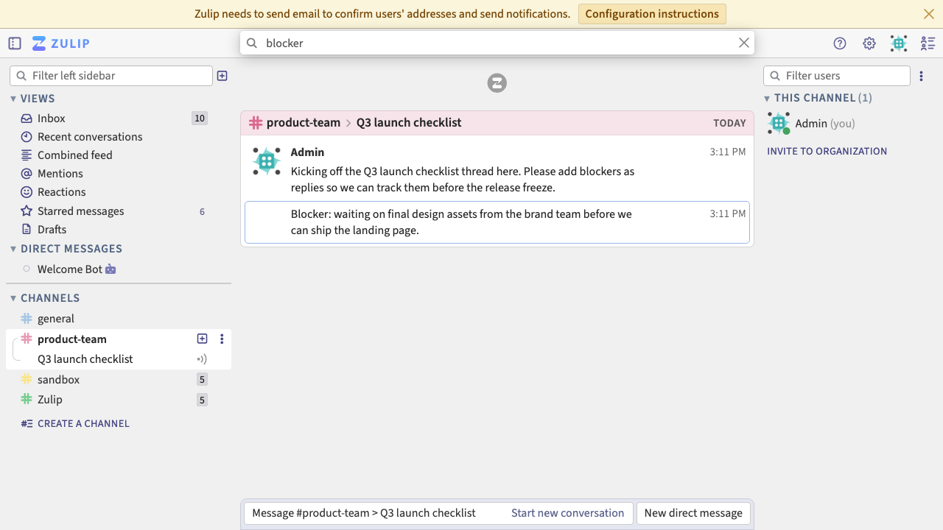Open Configuration instructions
Screen dimensions: 943x530
coord(652,14)
